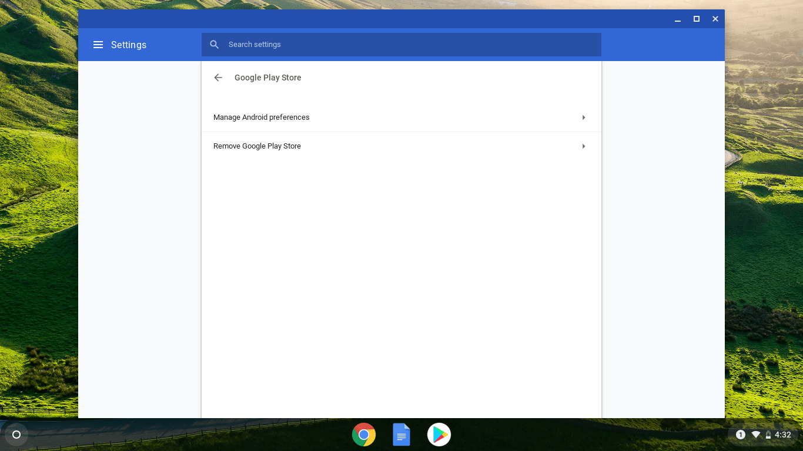
Task: Open the Play Store shelf icon
Action: [x=439, y=435]
